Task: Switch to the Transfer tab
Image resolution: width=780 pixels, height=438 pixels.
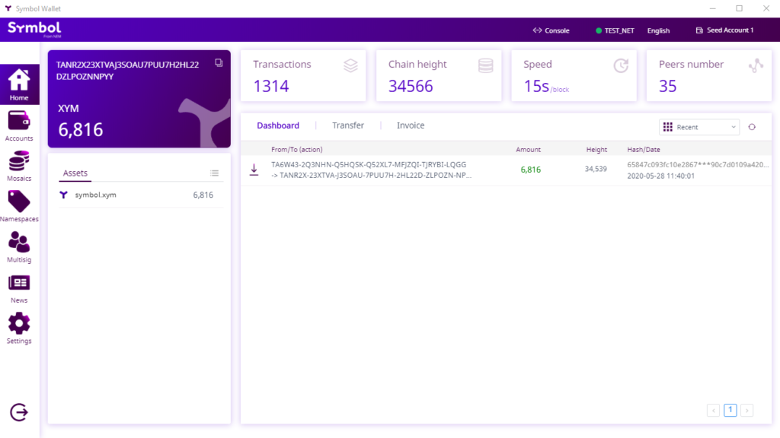Action: click(348, 125)
